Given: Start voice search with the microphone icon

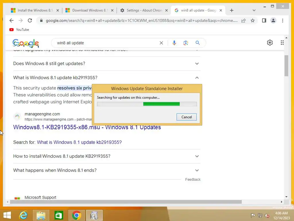Looking at the screenshot, I should [174, 43].
